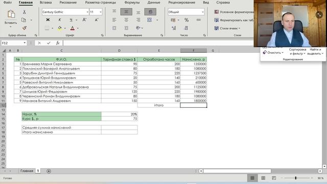Image resolution: width=327 pixels, height=184 pixels.
Task: Open the borders dropdown arrow
Action: coord(52,28)
